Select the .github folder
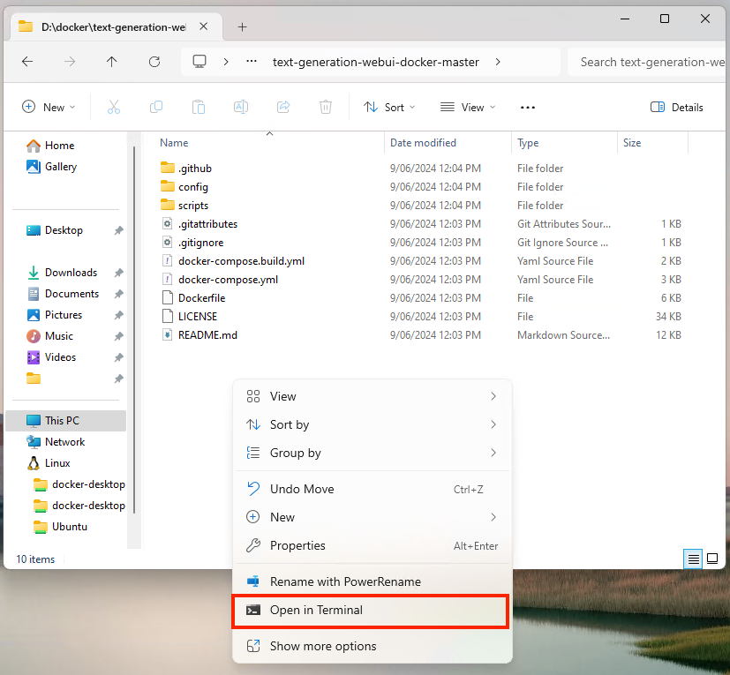 (x=194, y=168)
